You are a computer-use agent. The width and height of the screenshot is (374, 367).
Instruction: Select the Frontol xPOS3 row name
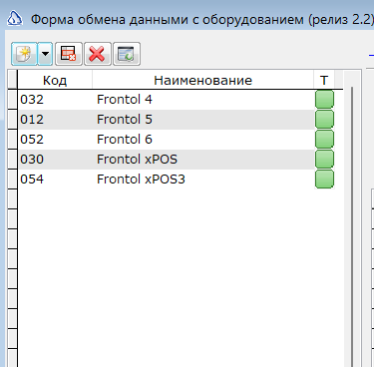pyautogui.click(x=141, y=180)
